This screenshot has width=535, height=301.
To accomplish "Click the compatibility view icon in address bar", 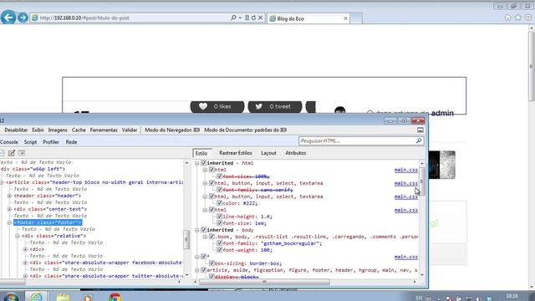I will [247, 18].
